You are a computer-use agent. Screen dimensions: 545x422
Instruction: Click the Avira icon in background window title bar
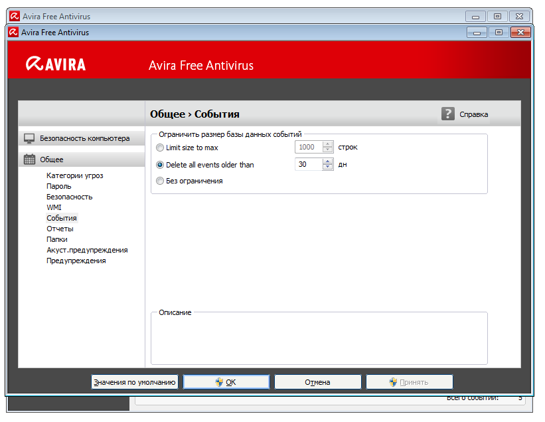click(15, 16)
